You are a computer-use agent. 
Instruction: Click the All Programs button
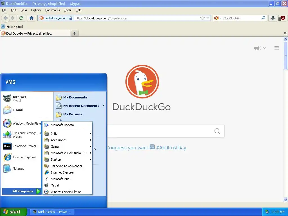click(22, 191)
